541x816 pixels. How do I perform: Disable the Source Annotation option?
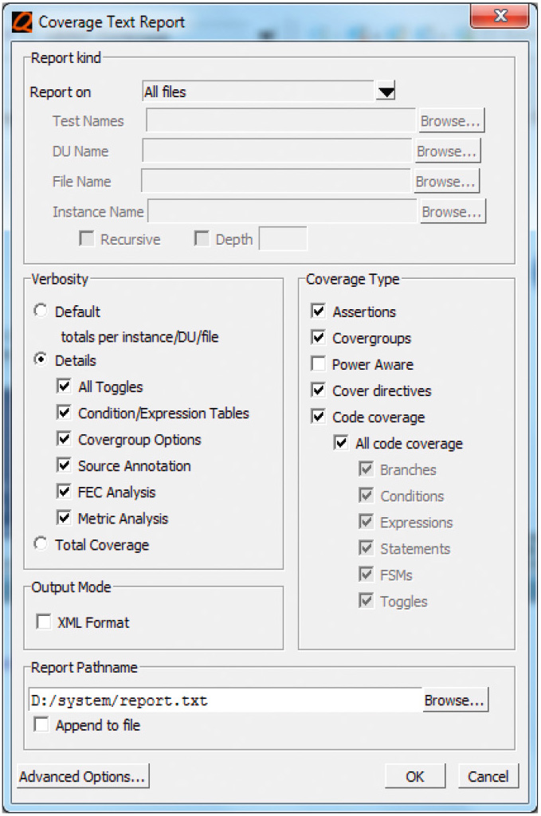[64, 465]
